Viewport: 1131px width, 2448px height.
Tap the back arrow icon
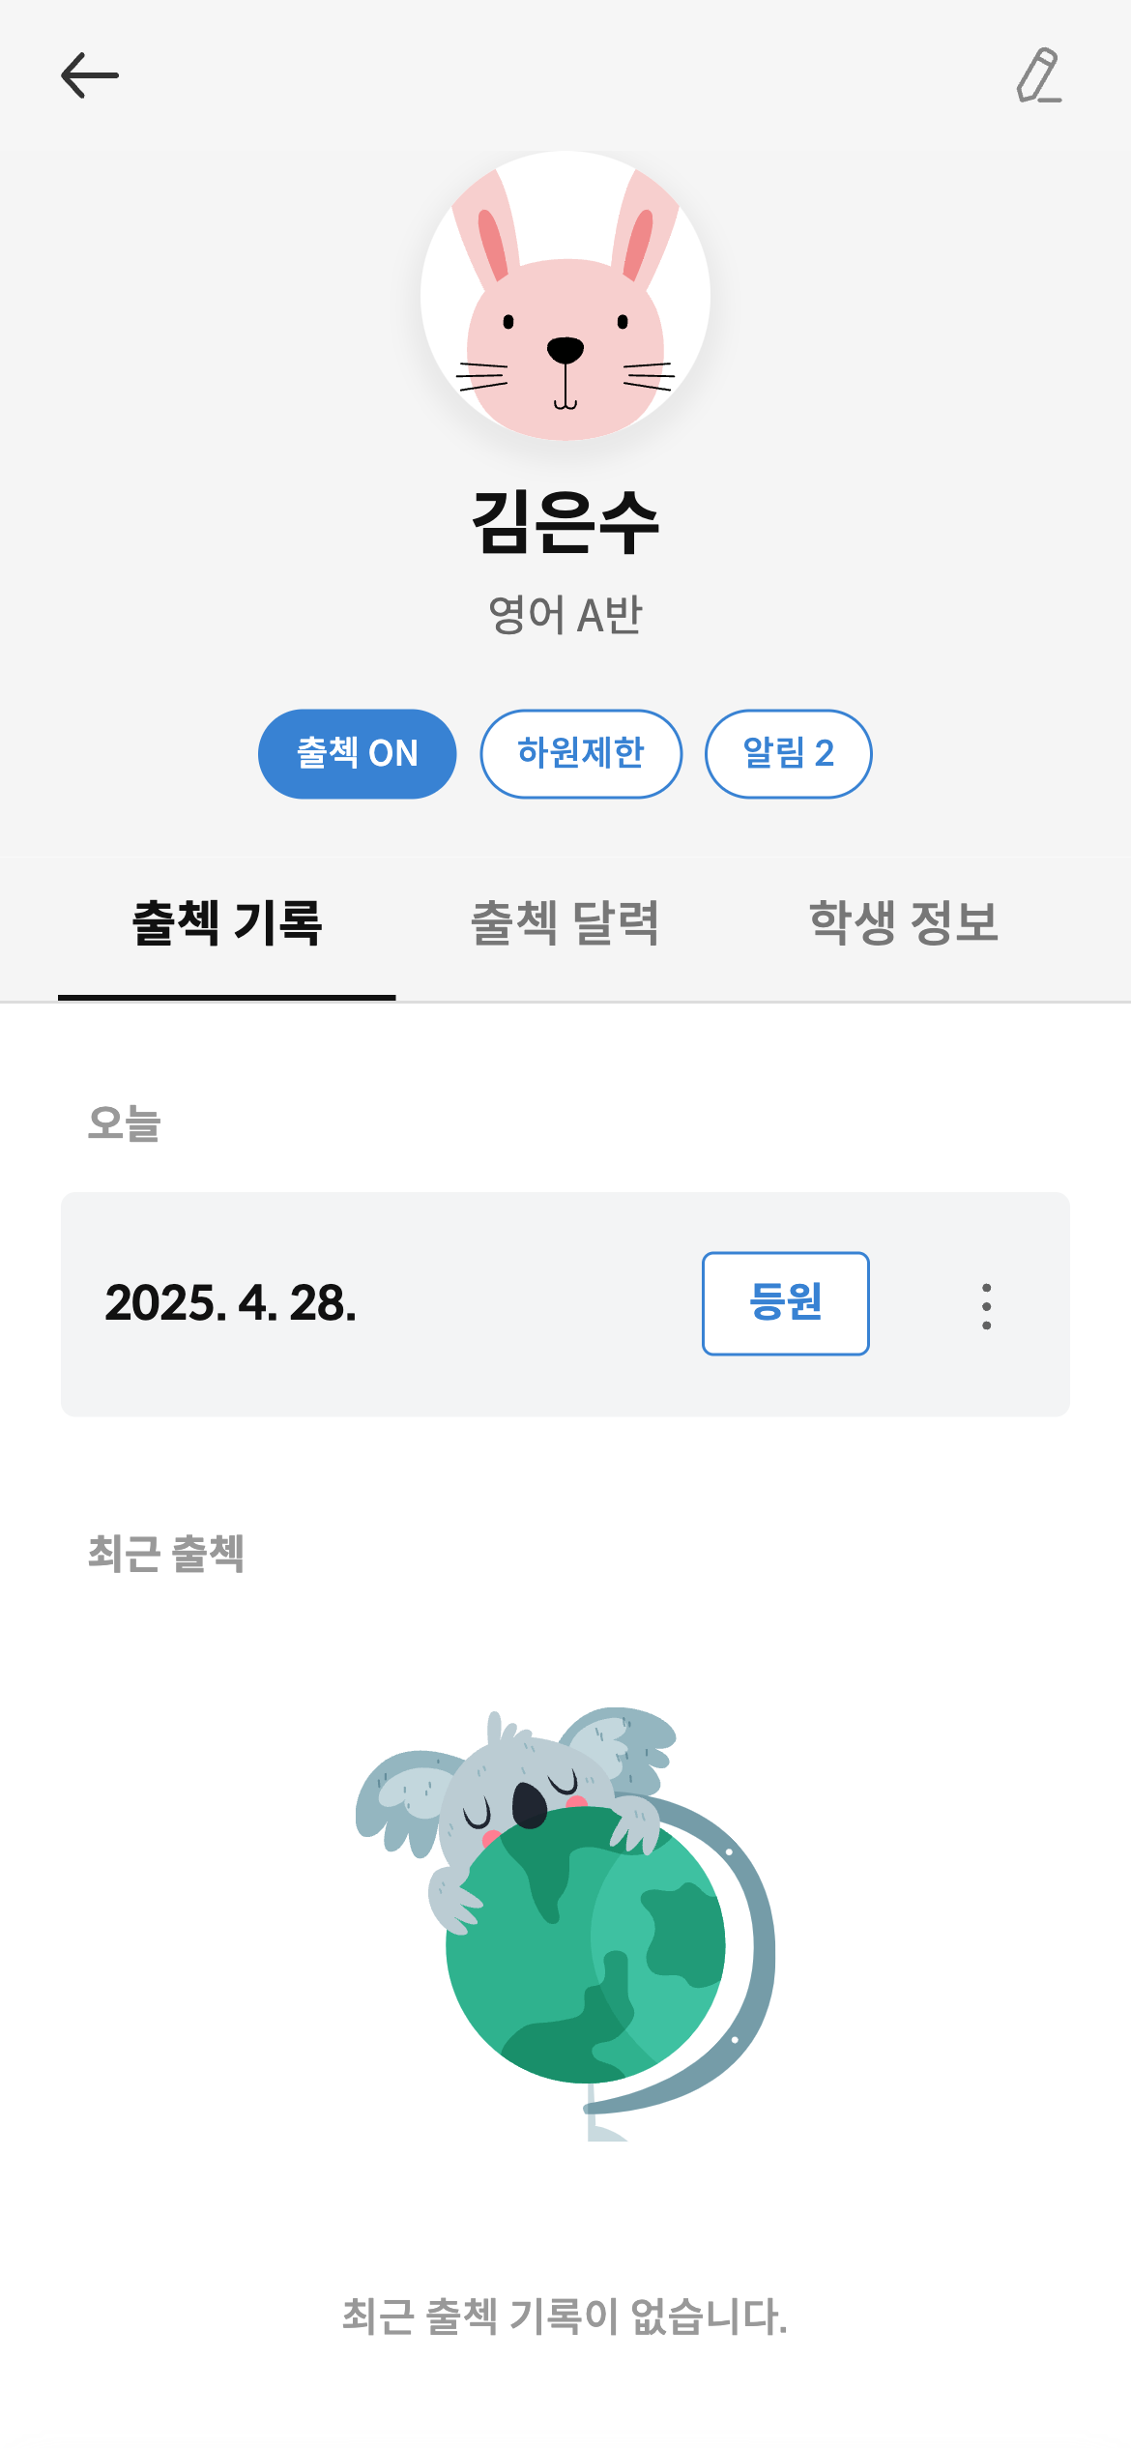click(89, 75)
